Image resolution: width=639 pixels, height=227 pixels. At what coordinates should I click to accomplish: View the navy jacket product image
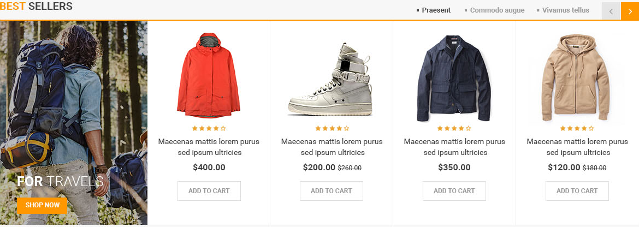click(x=454, y=77)
